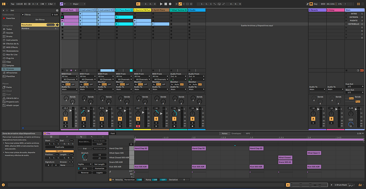366x189 pixels.
Task: Switch to the MPE tab
Action: pyautogui.click(x=248, y=133)
